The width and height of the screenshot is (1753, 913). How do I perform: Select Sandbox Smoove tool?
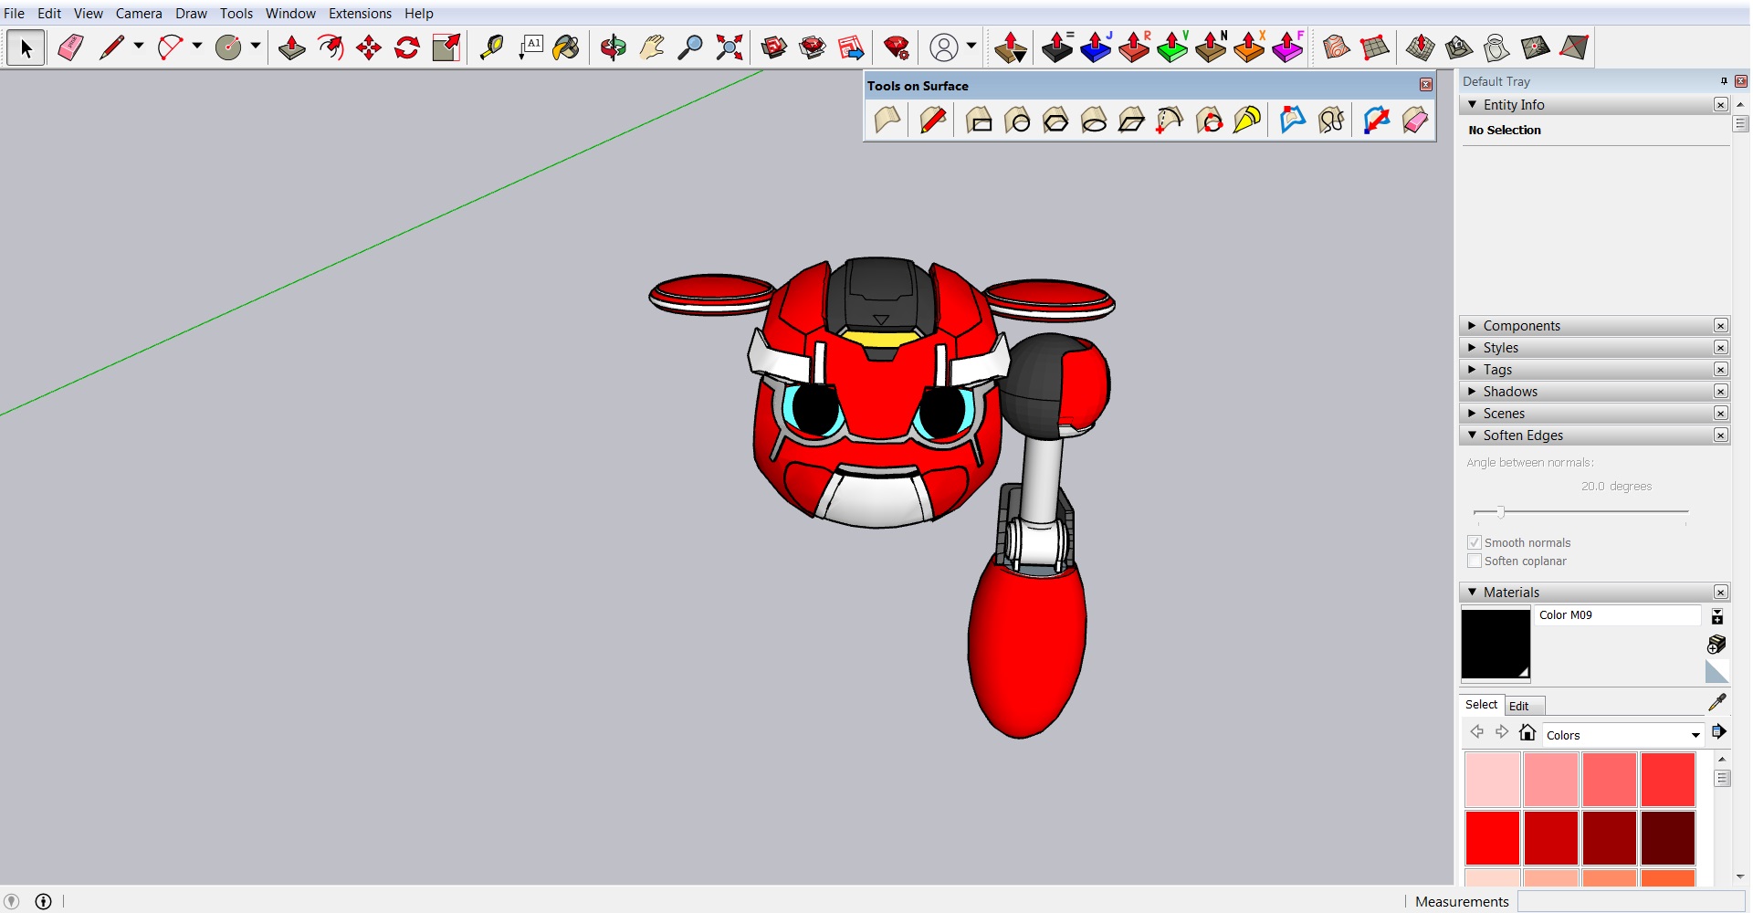pyautogui.click(x=1420, y=47)
